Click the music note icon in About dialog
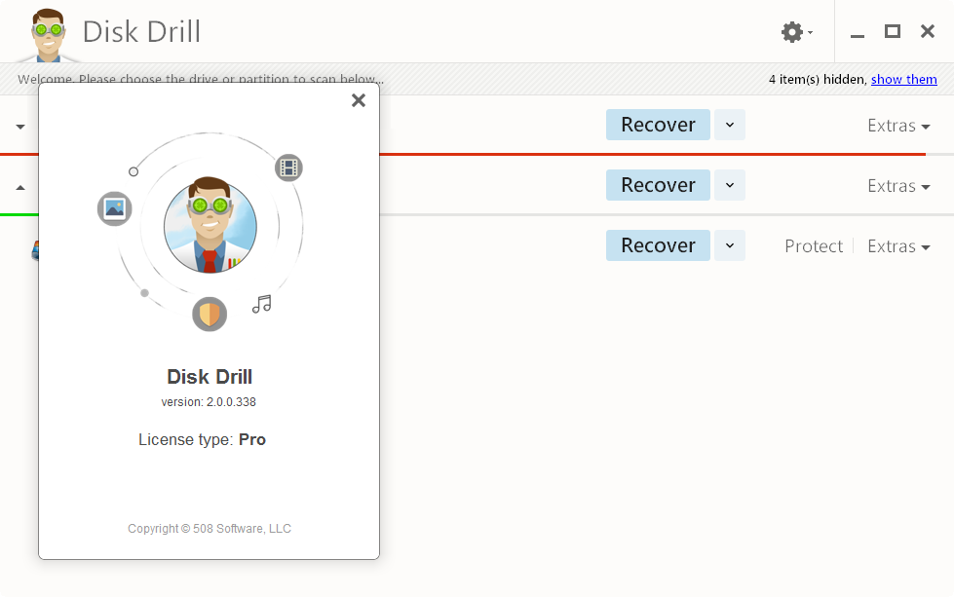Viewport: 954px width, 597px height. coord(262,303)
